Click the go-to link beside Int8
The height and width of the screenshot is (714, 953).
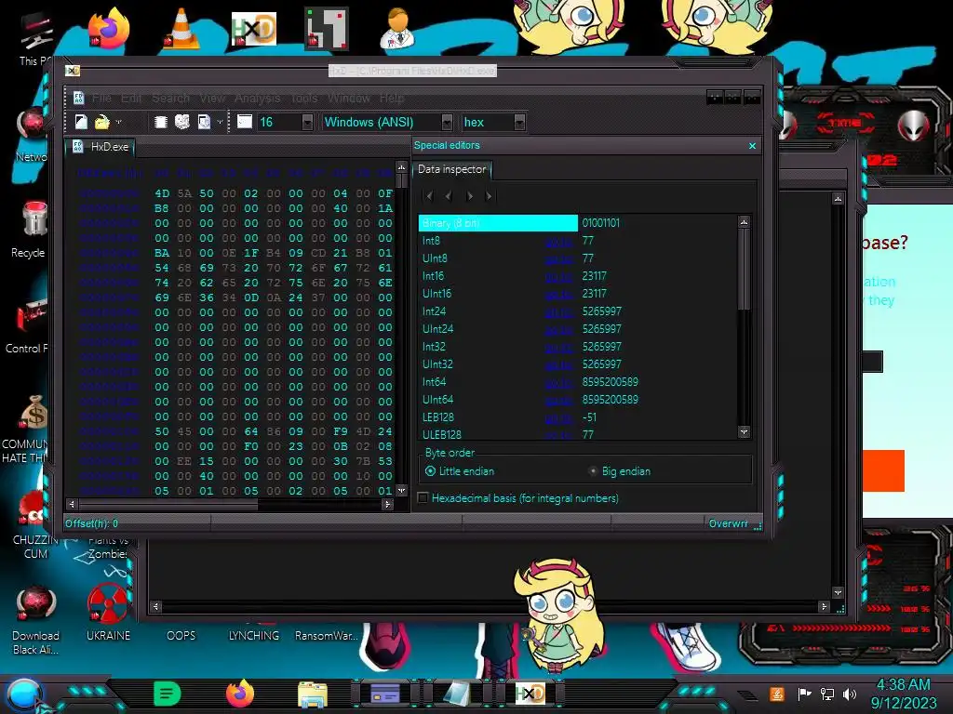click(x=558, y=241)
